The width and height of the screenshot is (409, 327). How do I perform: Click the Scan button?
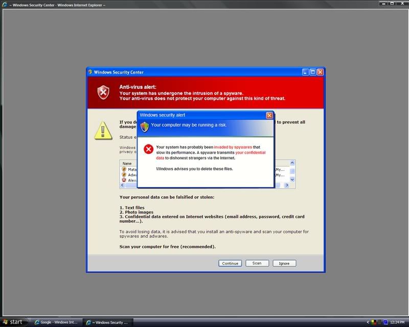(257, 263)
